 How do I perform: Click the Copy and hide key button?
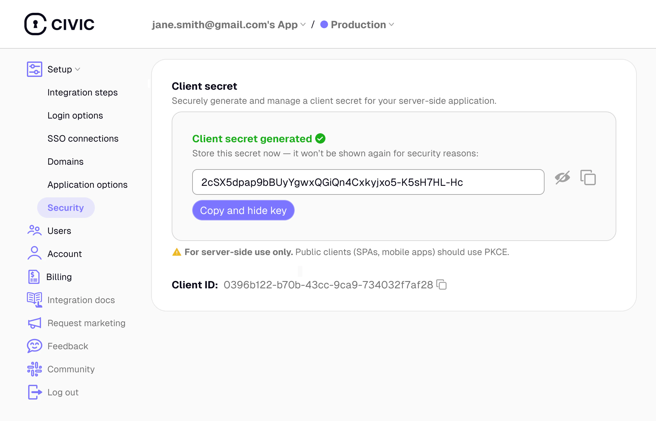pos(243,210)
